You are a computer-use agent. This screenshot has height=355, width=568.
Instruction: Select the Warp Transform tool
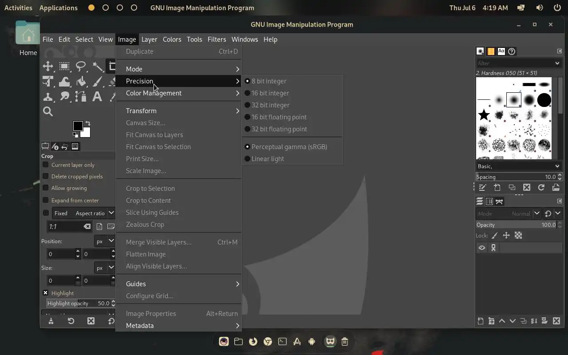coord(64,82)
